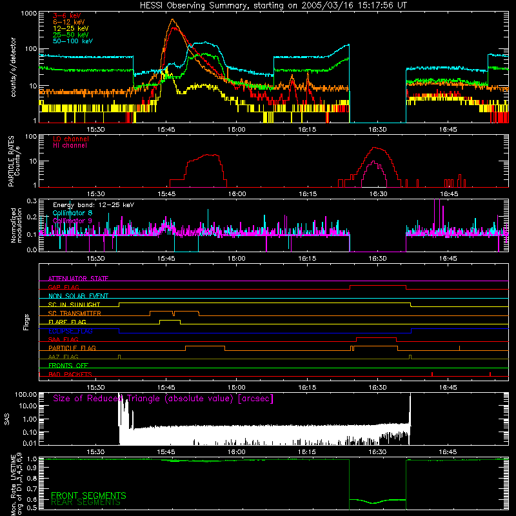Image resolution: width=516 pixels, height=516 pixels.
Task: Click the 100.00 value on SAS axis
Action: tap(26, 394)
